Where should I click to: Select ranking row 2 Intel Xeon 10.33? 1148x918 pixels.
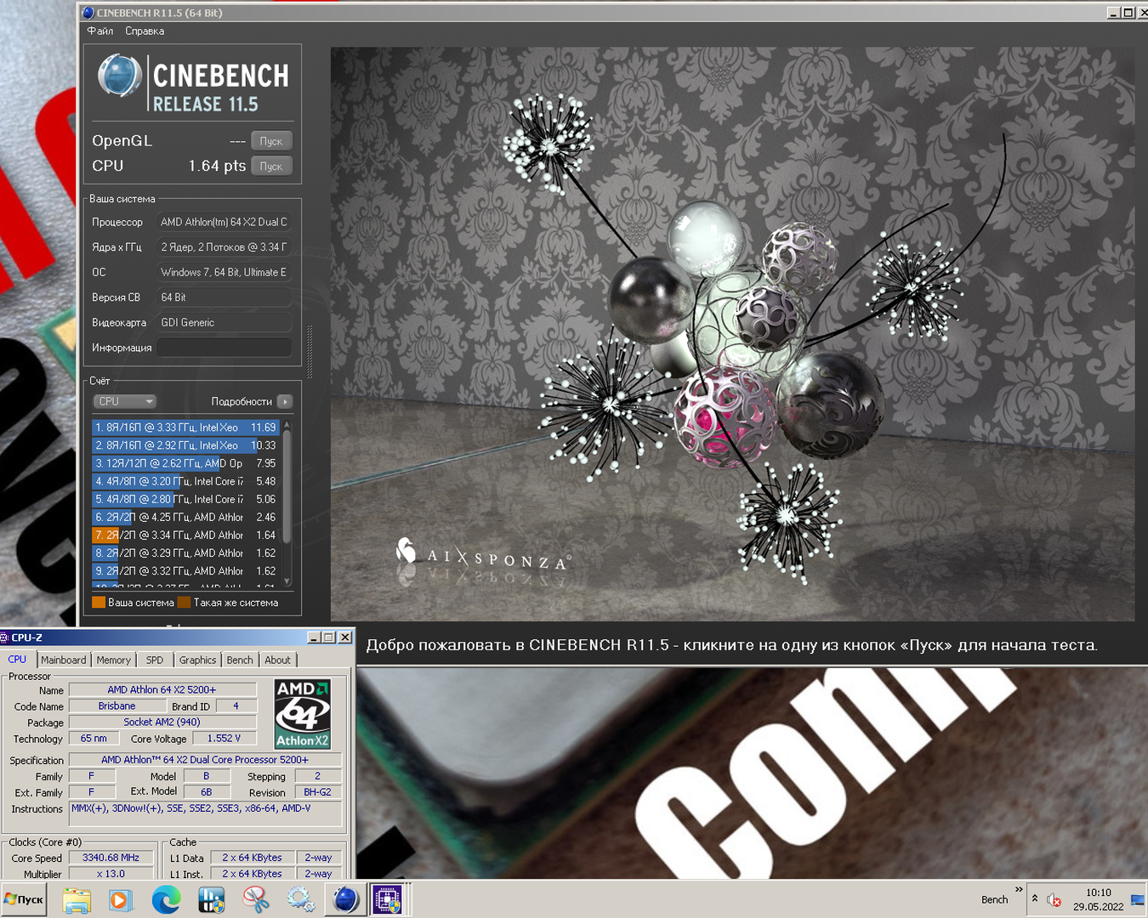tap(185, 445)
